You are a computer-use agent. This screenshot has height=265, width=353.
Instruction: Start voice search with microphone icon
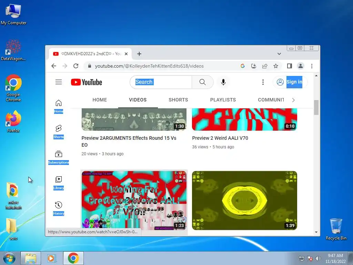pyautogui.click(x=223, y=82)
